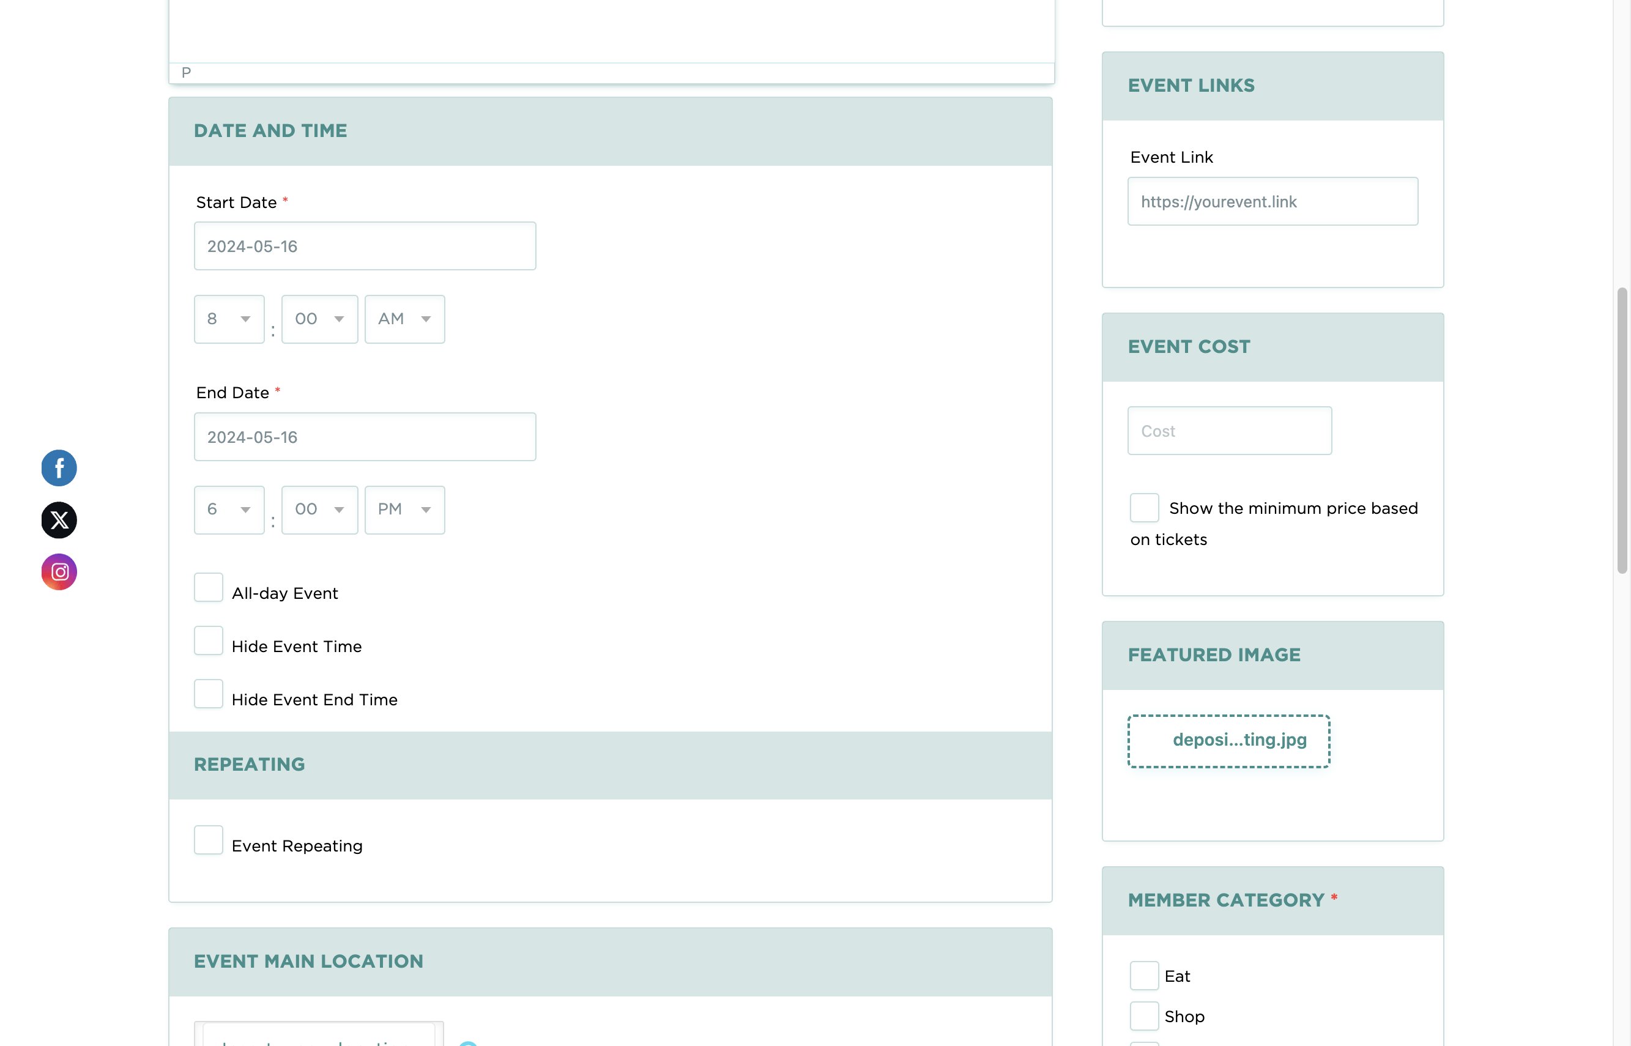
Task: Change the start AM period dropdown
Action: click(x=405, y=319)
